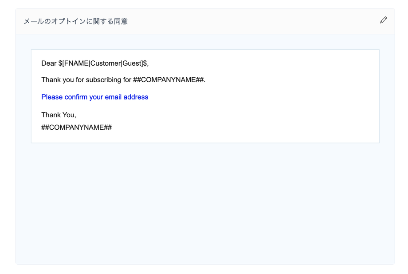The height and width of the screenshot is (274, 408).
Task: Click the $[FNAME|Customer|Guest]$ merge tag
Action: [x=103, y=63]
